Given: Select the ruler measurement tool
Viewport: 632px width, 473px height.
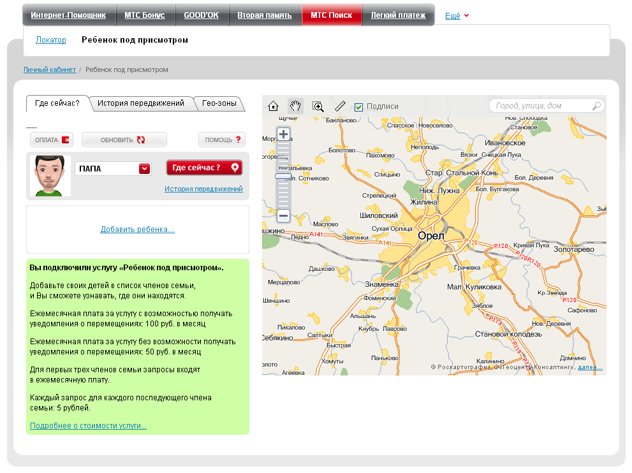Looking at the screenshot, I should pos(340,106).
